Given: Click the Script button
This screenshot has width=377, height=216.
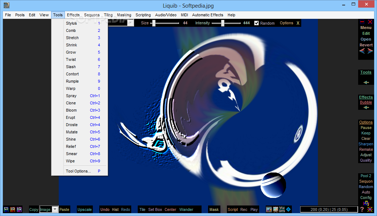Looking at the screenshot, I should [233, 209].
